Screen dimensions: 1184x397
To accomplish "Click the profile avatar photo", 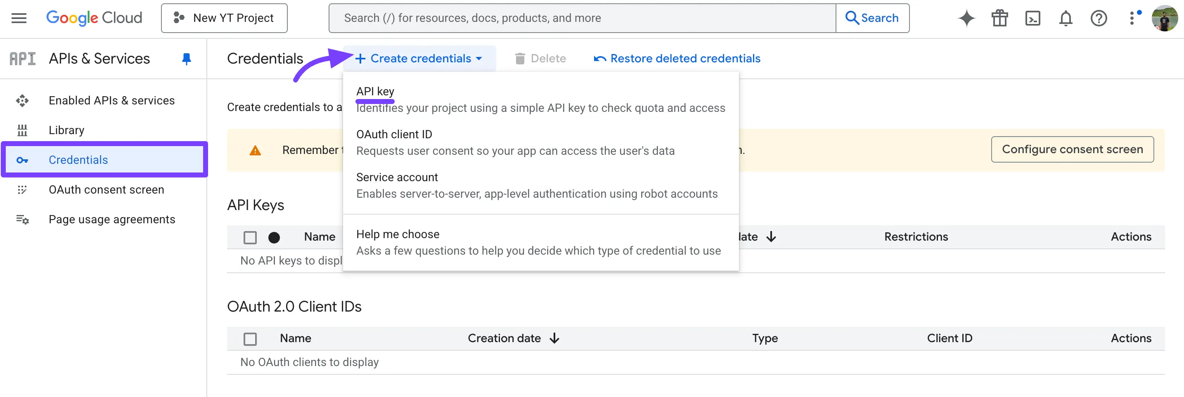I will pos(1165,18).
